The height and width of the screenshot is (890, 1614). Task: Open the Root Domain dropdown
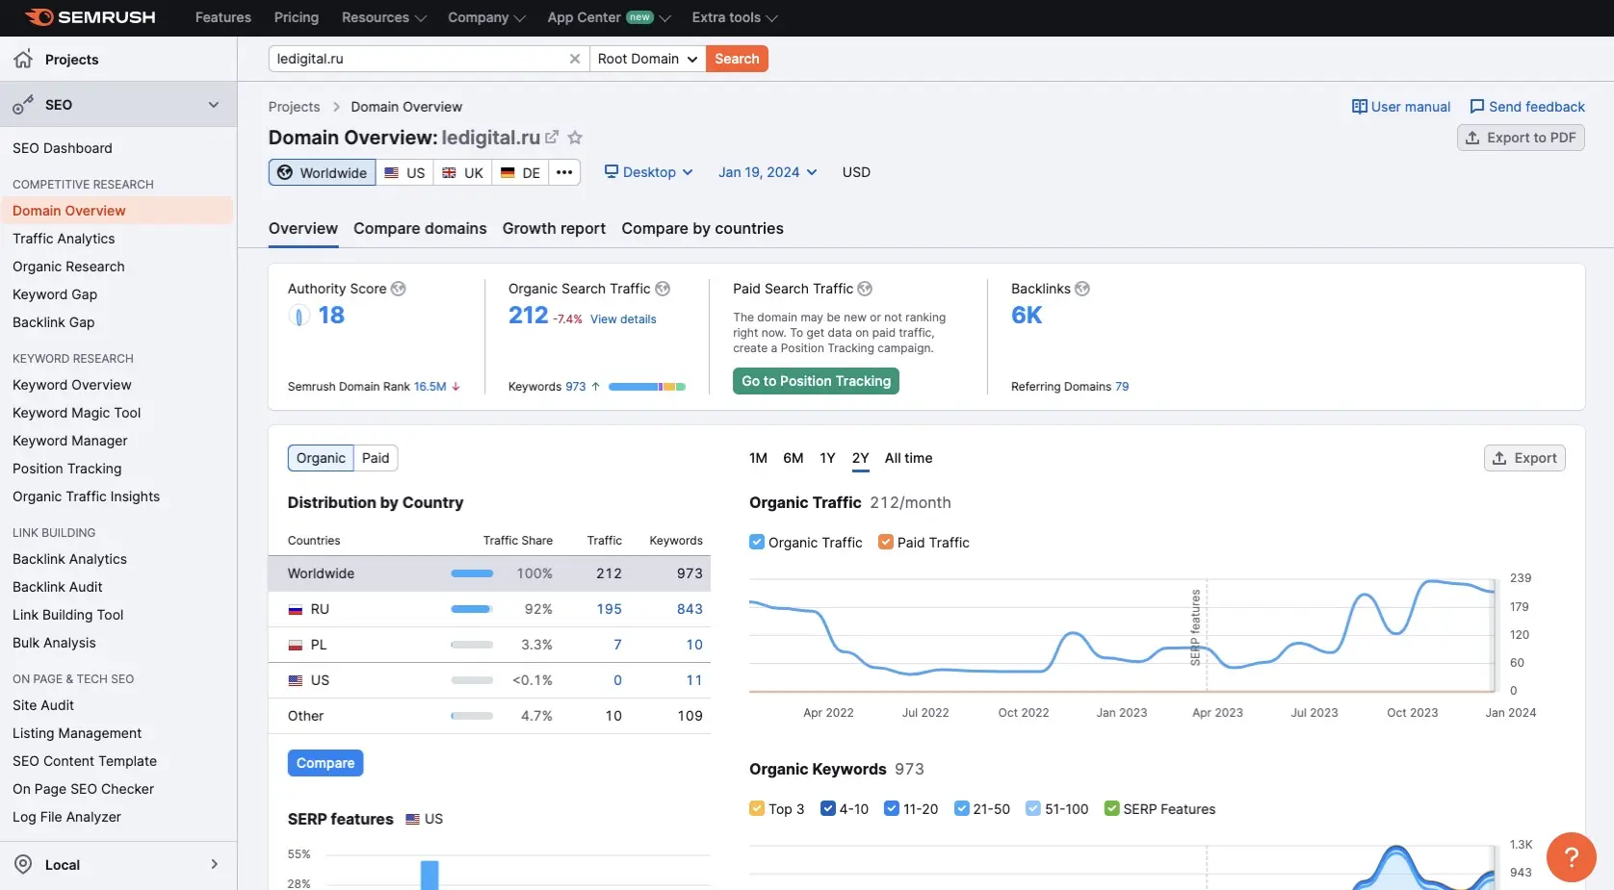[647, 59]
